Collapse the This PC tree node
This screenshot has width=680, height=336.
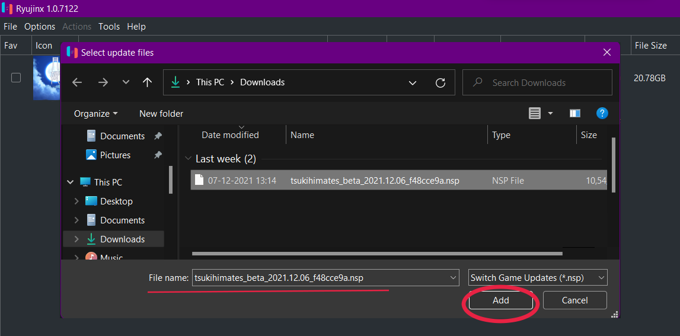71,183
